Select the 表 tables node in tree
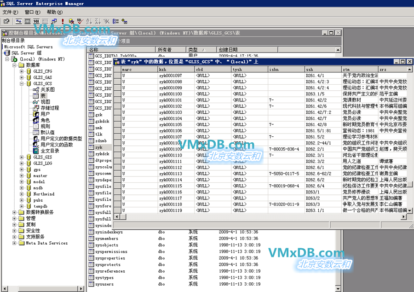The width and height of the screenshot is (414, 292). click(x=43, y=96)
